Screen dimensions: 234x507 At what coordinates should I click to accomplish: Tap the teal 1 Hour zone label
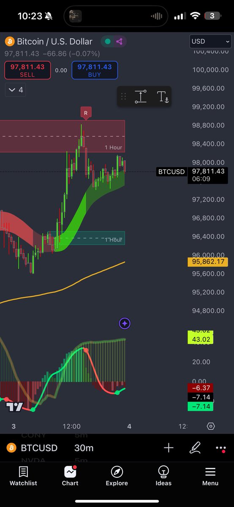coord(113,240)
